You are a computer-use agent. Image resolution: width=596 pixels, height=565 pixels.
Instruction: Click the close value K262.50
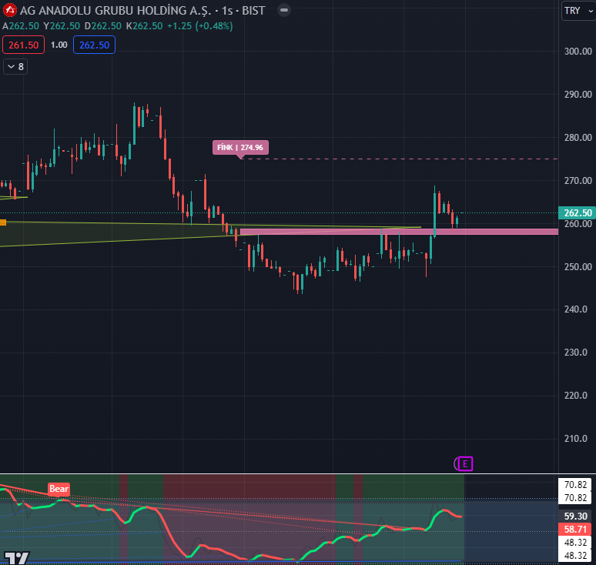click(x=144, y=26)
